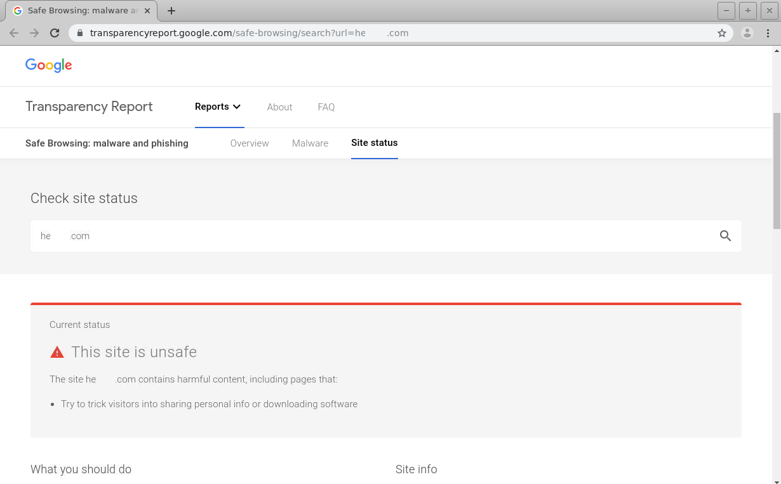Click the search magnifier icon

[725, 236]
